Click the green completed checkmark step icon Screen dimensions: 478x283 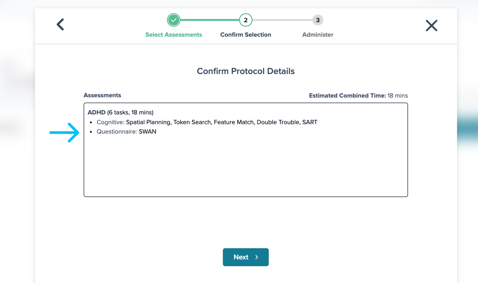(173, 20)
